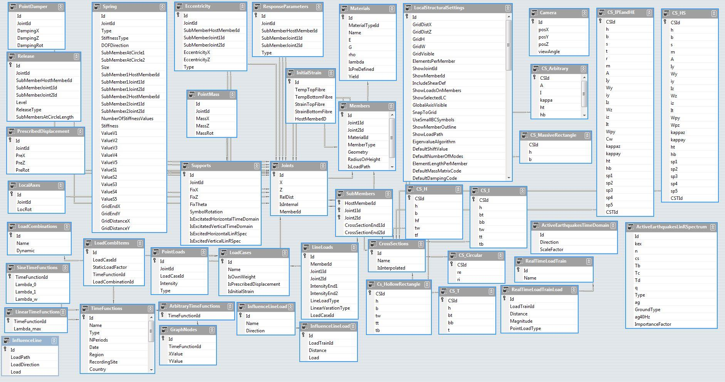Collapse the CS_Arbitrary table
The height and width of the screenshot is (382, 725).
point(583,69)
